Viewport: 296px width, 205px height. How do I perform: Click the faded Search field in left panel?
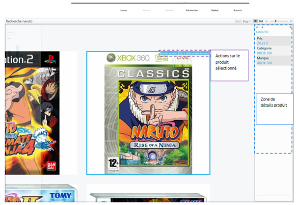(23, 32)
